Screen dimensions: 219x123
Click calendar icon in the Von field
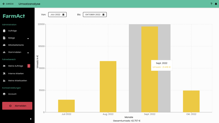click(x=63, y=15)
